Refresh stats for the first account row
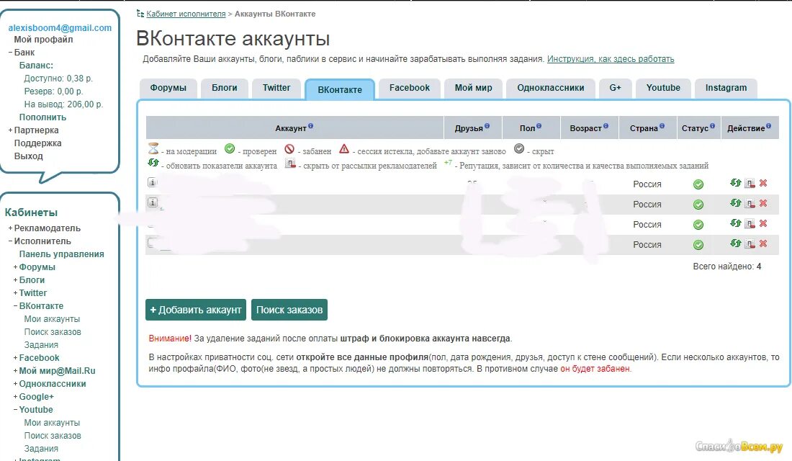The image size is (792, 461). pos(735,183)
